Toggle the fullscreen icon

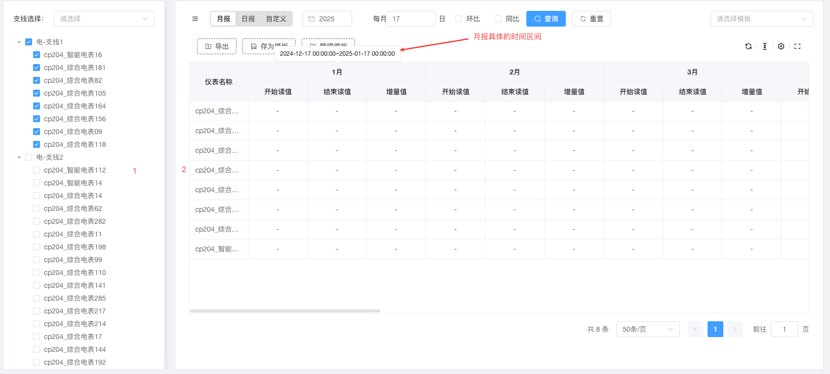coord(797,46)
